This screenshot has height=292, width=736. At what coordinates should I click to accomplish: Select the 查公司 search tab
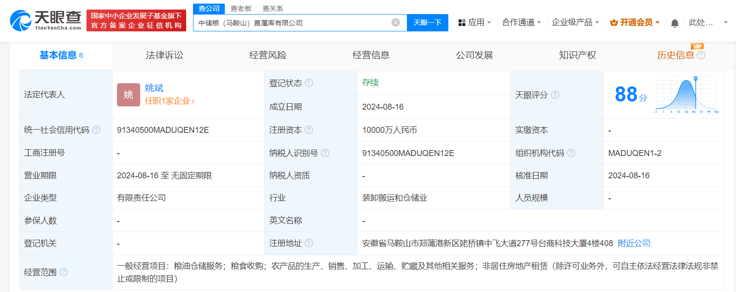point(209,9)
